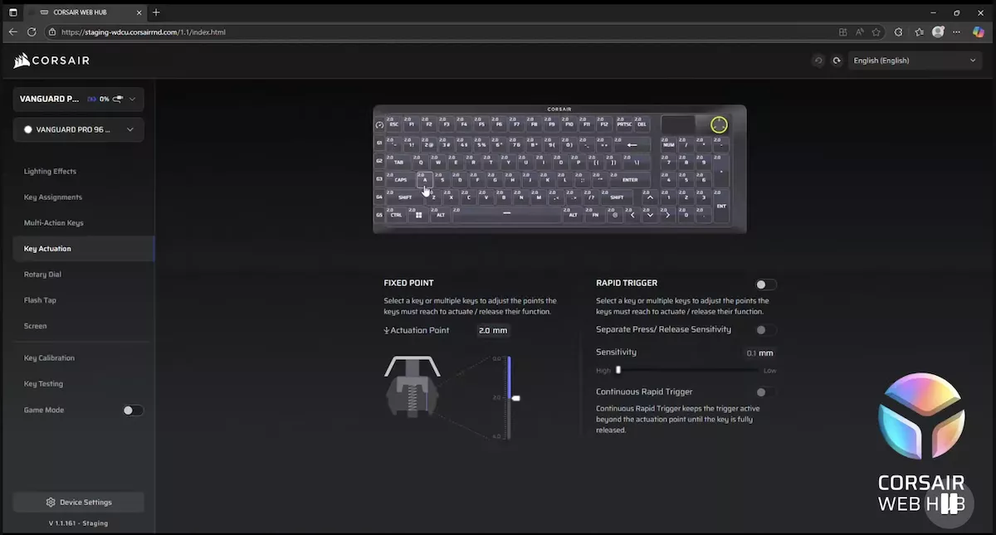This screenshot has height=535, width=996.
Task: Click the Backspace arrow key on the keyboard
Action: (x=632, y=144)
